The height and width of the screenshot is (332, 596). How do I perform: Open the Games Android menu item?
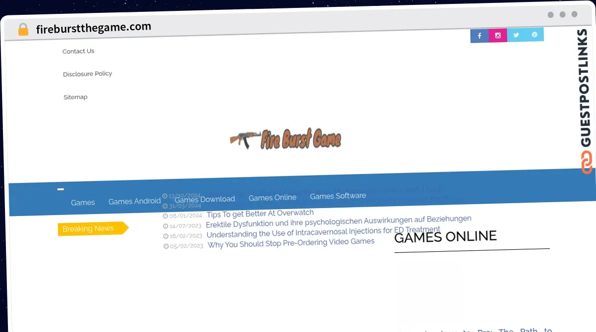point(135,201)
